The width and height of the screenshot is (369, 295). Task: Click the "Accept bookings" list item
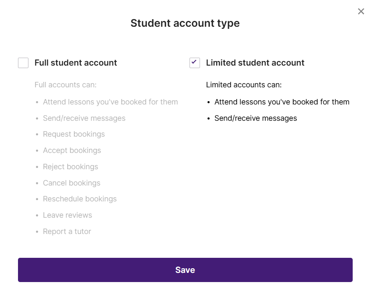pos(72,150)
